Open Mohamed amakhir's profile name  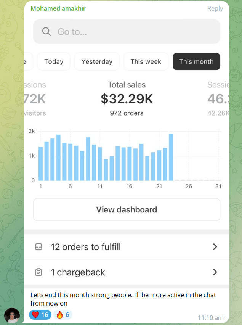pos(58,8)
